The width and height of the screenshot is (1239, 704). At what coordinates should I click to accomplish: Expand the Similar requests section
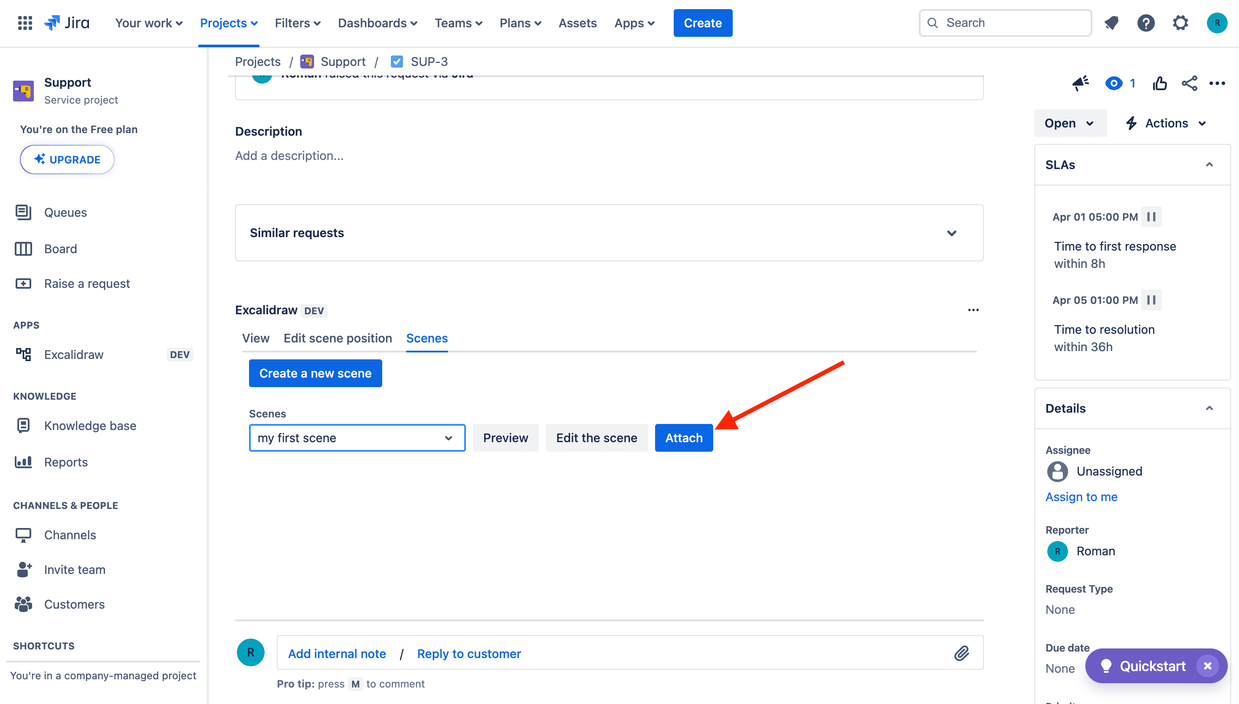coord(952,233)
